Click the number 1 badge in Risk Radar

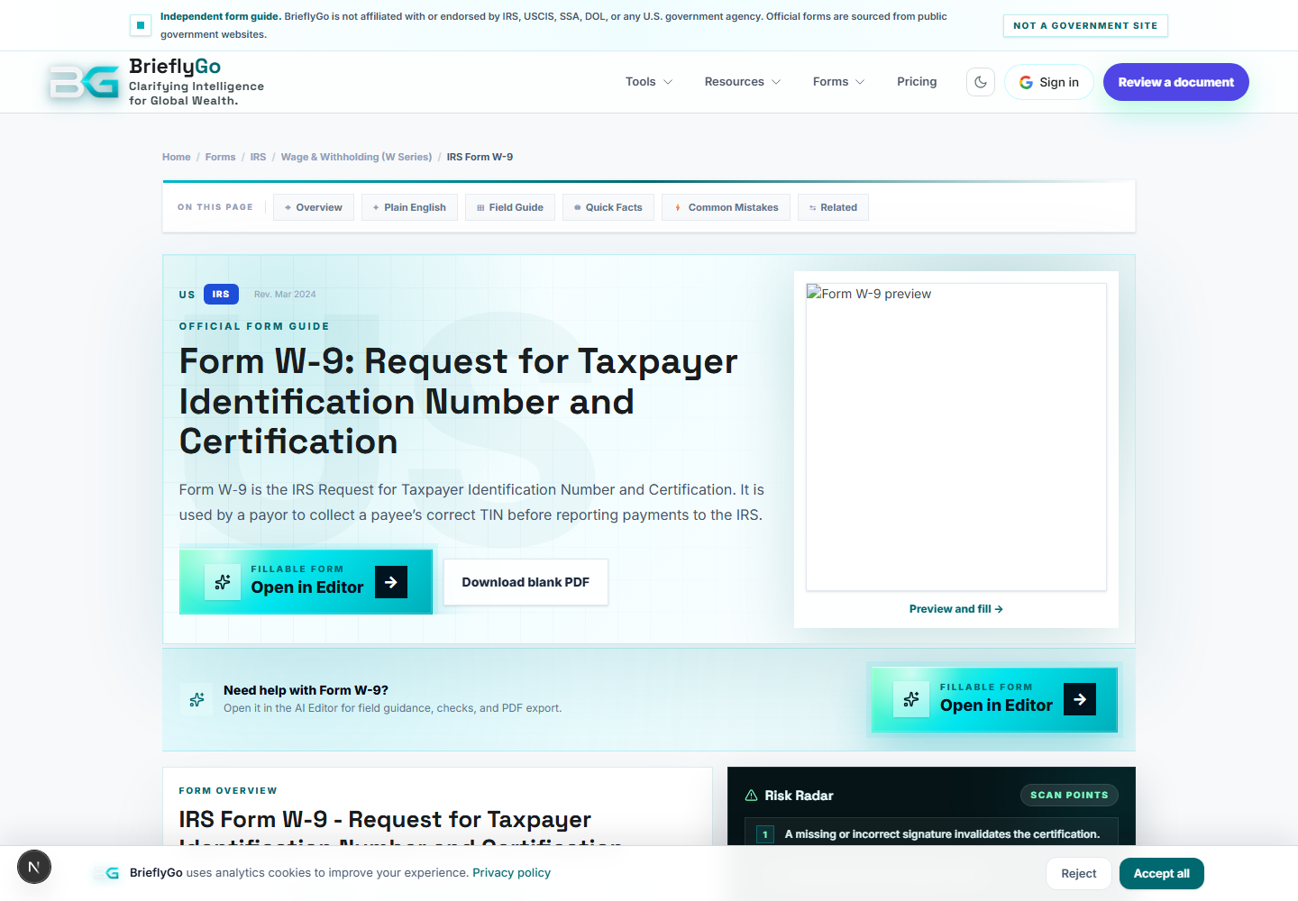(765, 834)
